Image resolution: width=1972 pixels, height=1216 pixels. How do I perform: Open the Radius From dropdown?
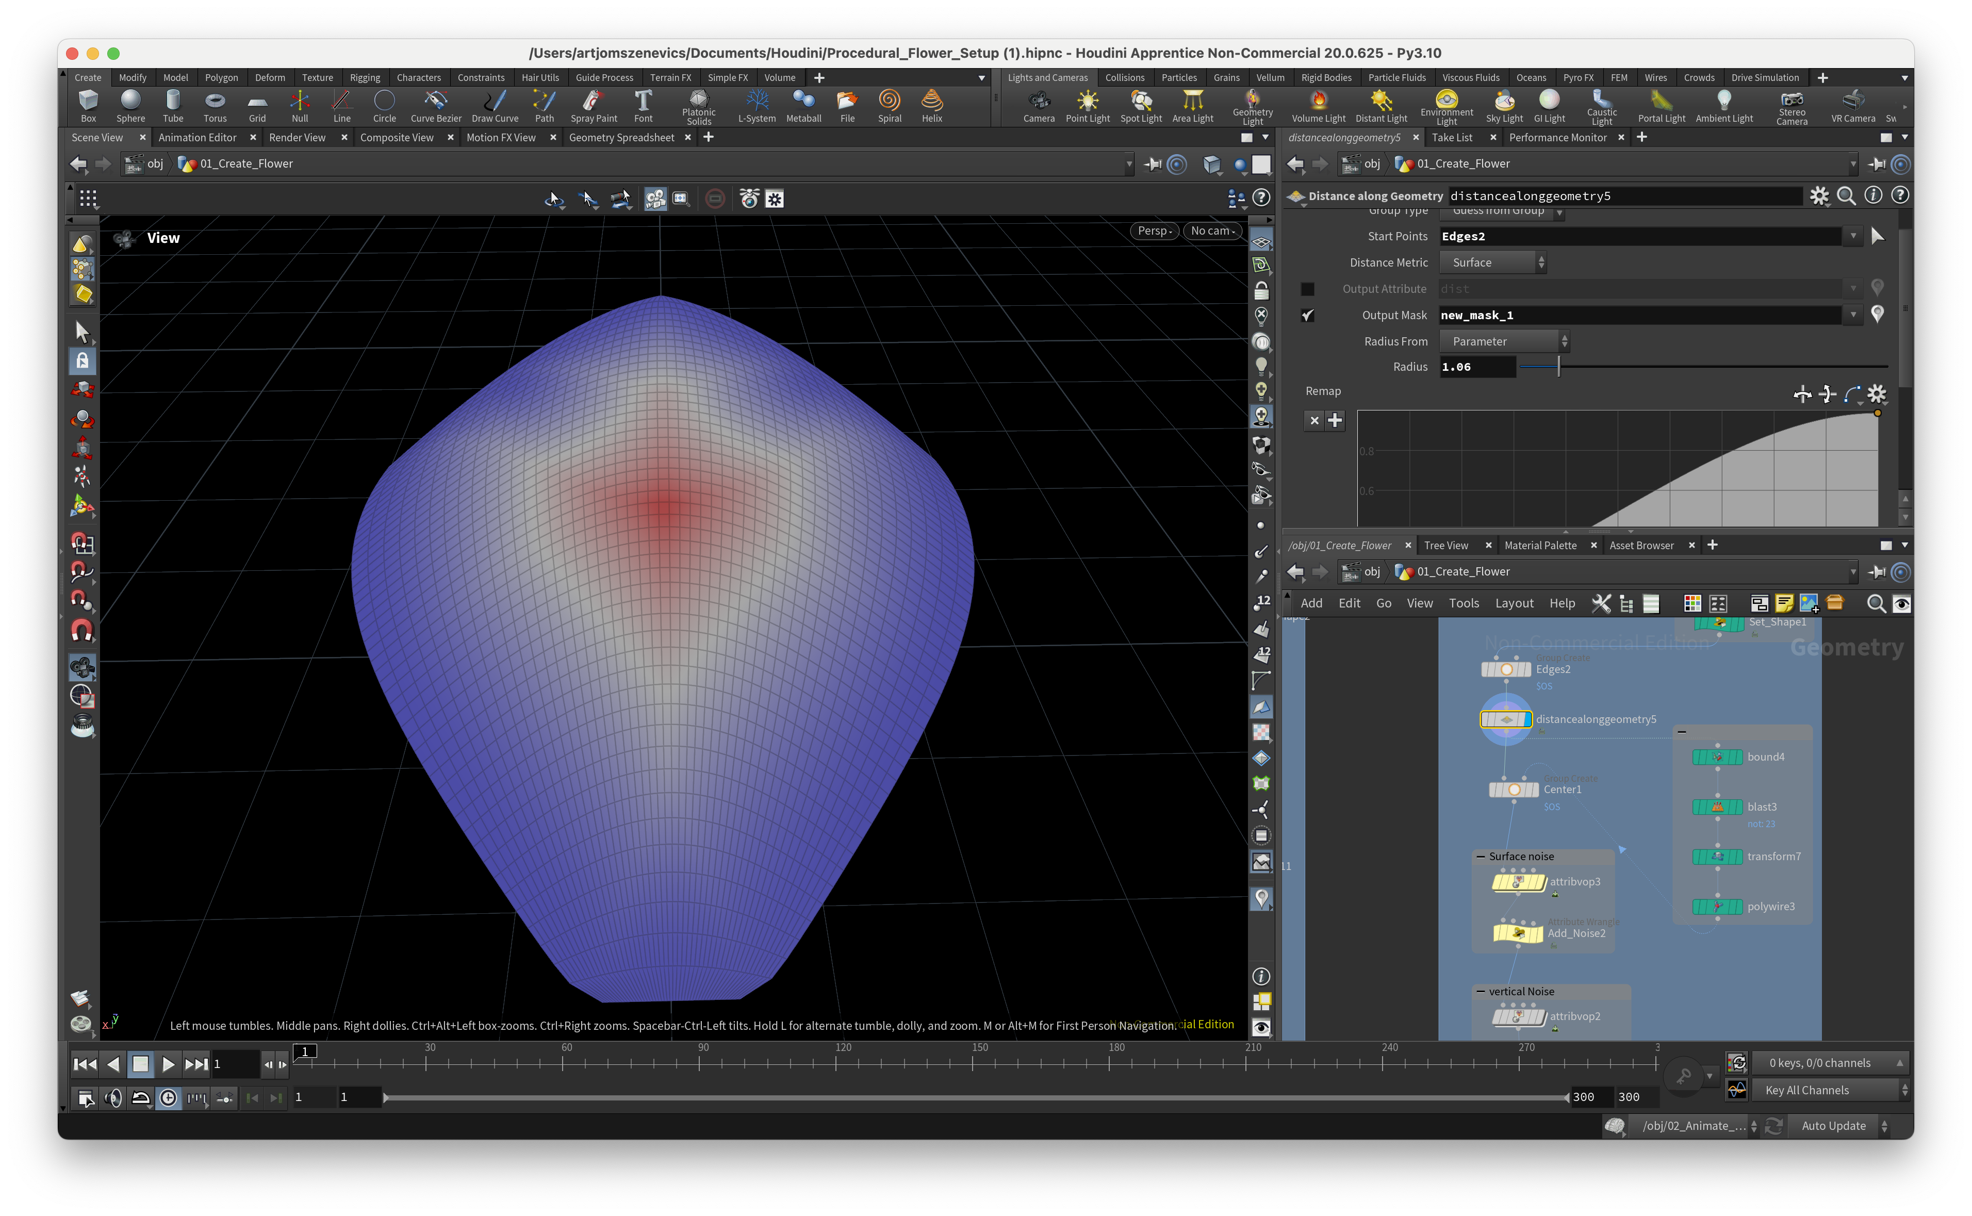[x=1504, y=341]
